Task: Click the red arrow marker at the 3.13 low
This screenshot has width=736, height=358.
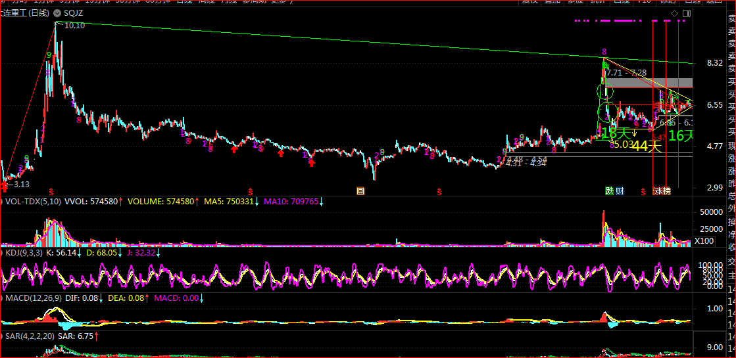Action: point(5,187)
